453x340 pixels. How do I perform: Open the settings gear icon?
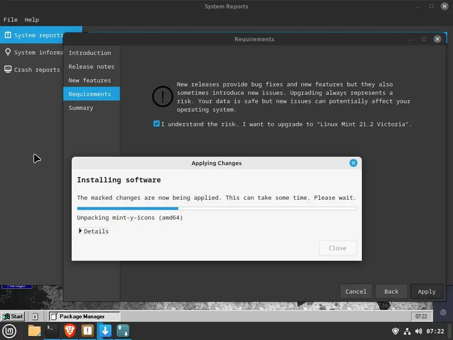pos(443,313)
